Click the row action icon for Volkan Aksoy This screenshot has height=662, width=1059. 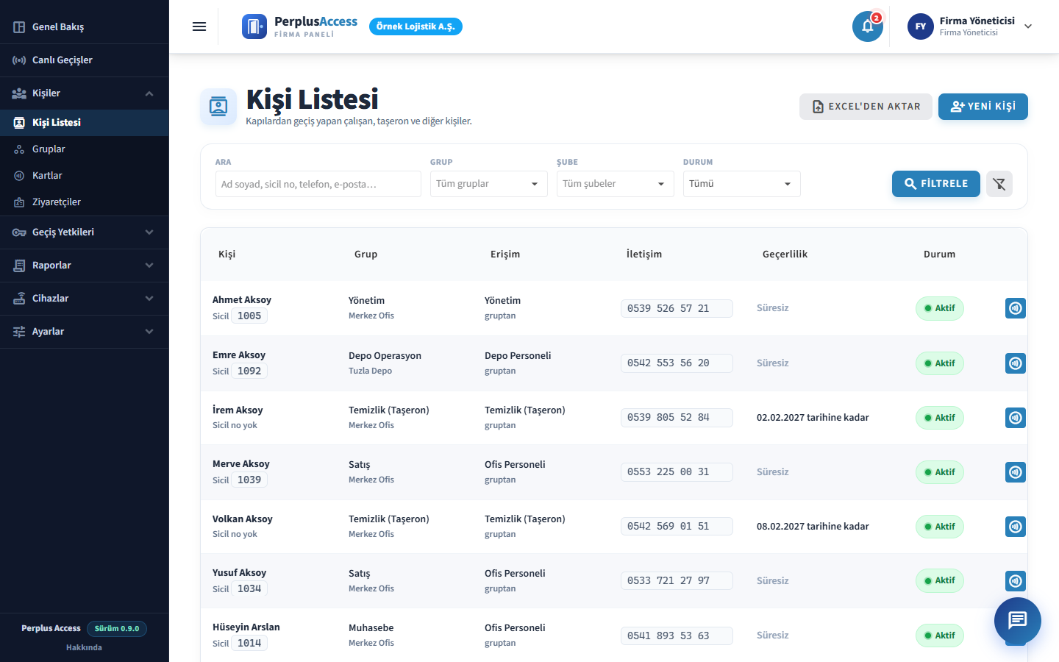(1016, 527)
